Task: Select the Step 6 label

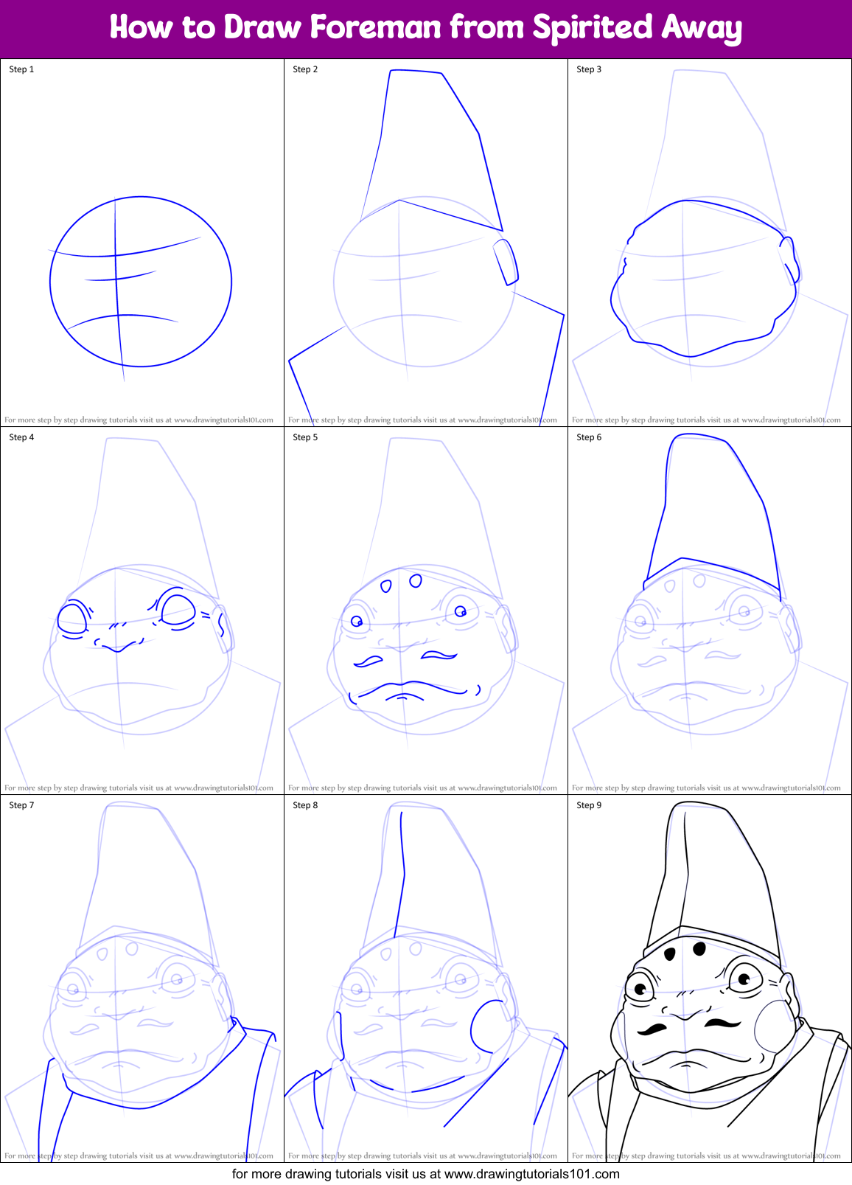Action: pos(589,437)
